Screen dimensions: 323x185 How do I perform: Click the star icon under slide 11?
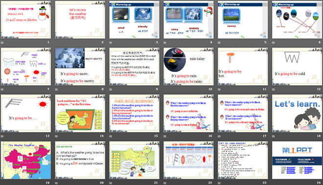tap(219, 89)
